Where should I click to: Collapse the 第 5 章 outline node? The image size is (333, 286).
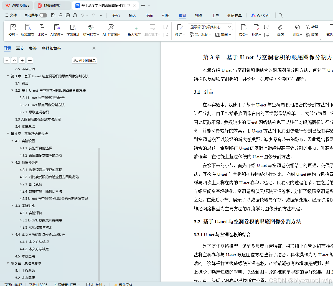[8, 263]
